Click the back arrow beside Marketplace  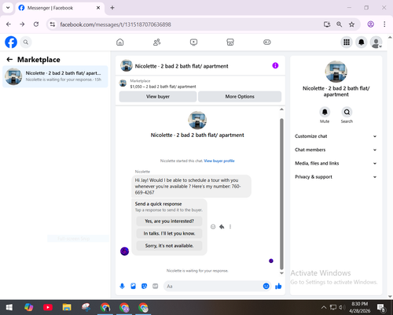[9, 60]
